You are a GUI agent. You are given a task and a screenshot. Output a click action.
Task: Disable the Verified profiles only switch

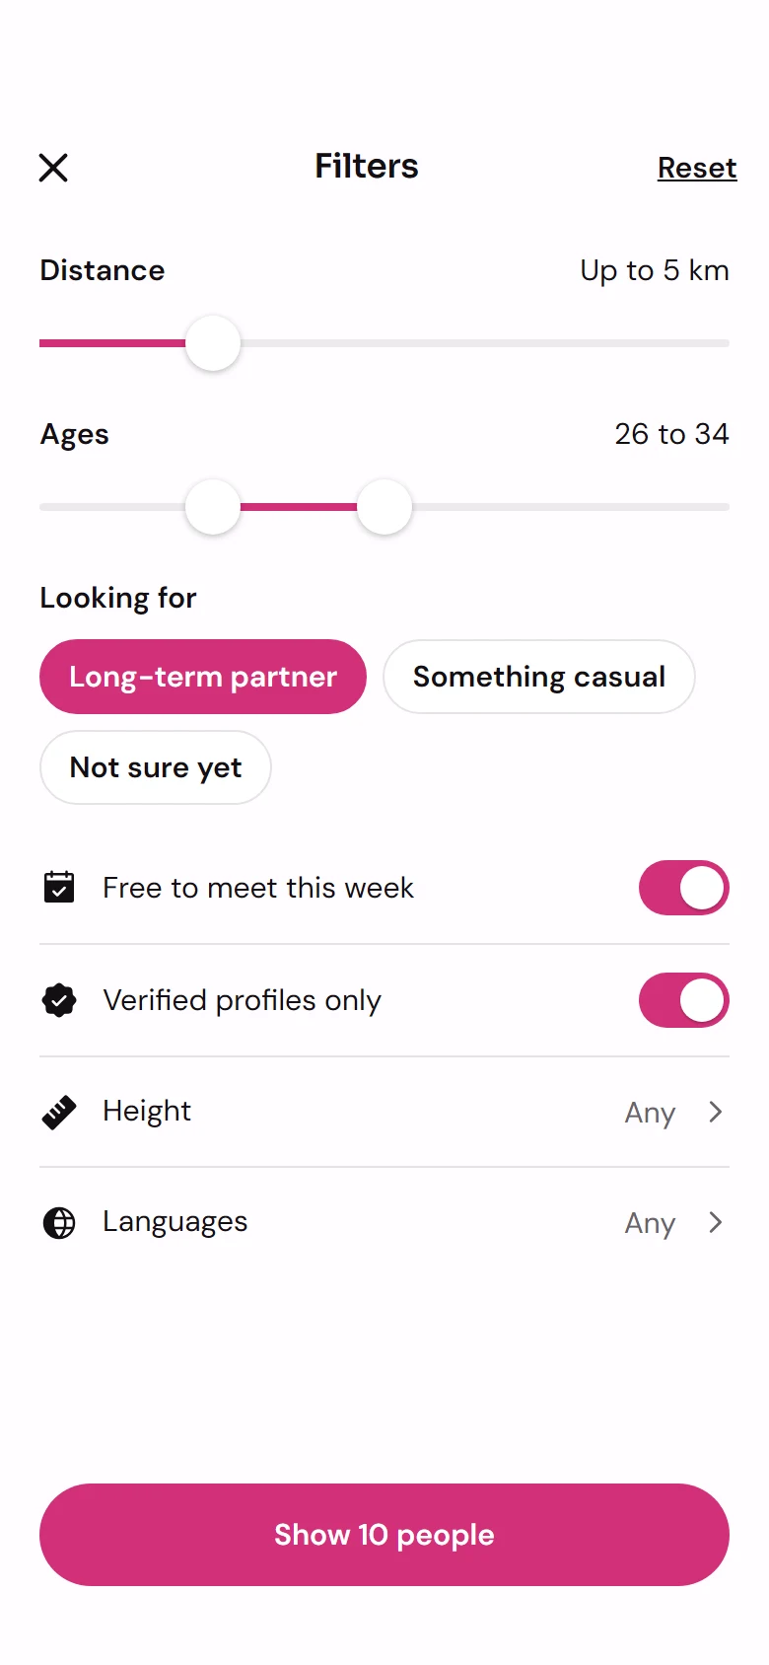tap(684, 1000)
